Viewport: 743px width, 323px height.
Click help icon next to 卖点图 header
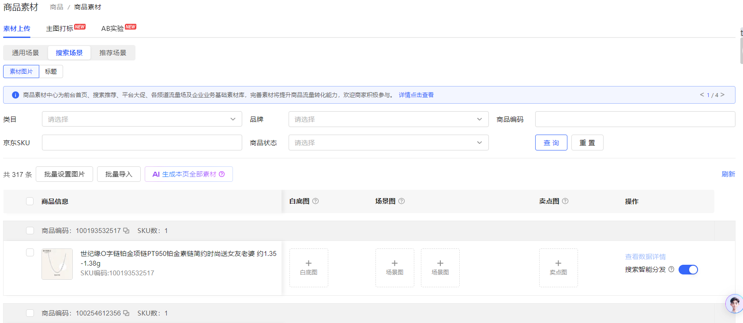[x=565, y=201]
